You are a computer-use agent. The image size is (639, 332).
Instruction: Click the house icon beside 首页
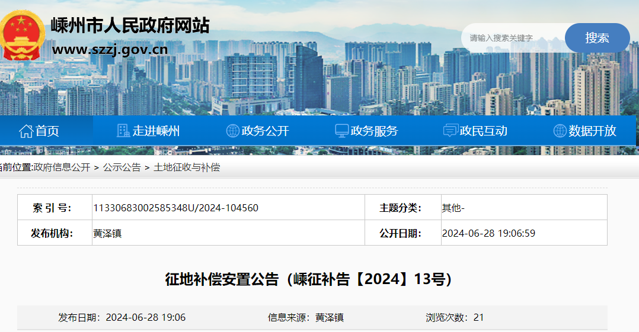click(x=25, y=131)
